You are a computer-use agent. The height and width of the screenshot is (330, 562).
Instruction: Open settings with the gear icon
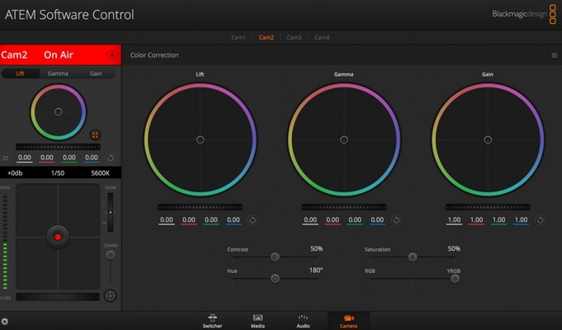(5, 321)
